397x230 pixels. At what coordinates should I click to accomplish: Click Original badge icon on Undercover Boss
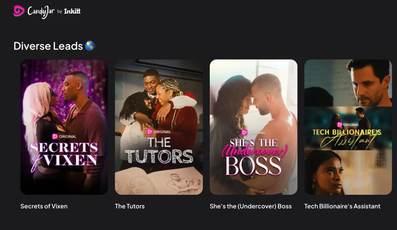(244, 132)
